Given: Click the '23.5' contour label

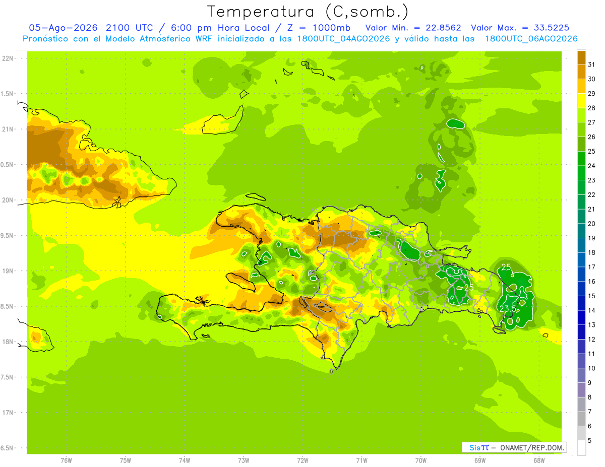Looking at the screenshot, I should click(x=508, y=308).
